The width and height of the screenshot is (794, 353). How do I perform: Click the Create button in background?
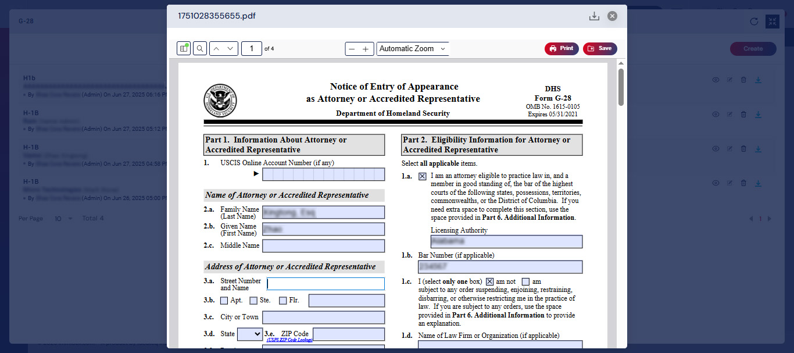[x=753, y=49]
